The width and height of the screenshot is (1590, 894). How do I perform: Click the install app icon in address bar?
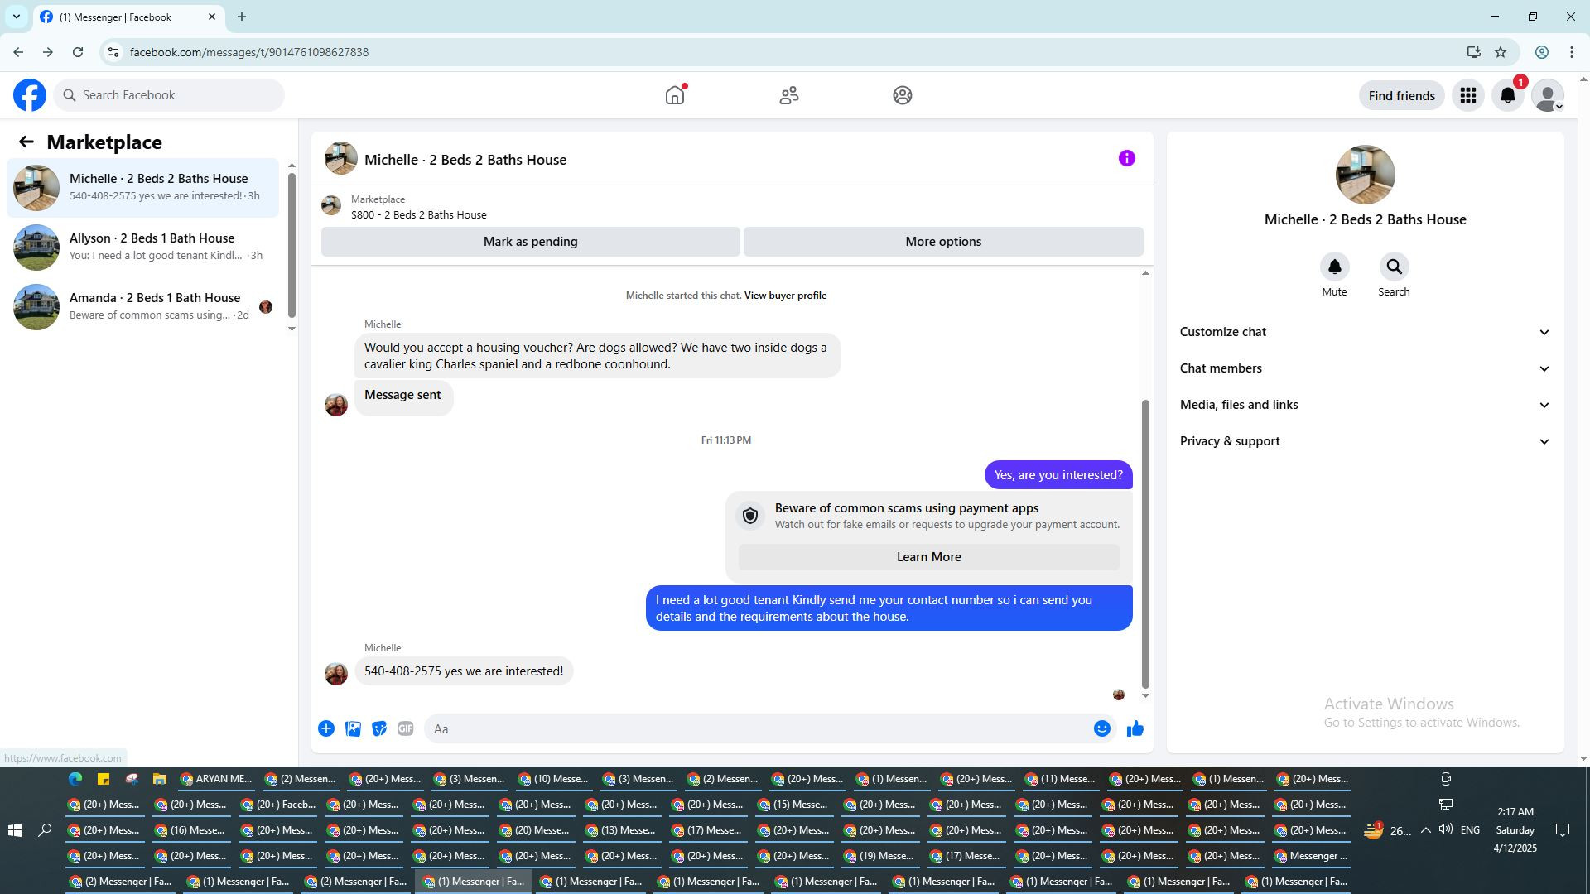tap(1473, 52)
